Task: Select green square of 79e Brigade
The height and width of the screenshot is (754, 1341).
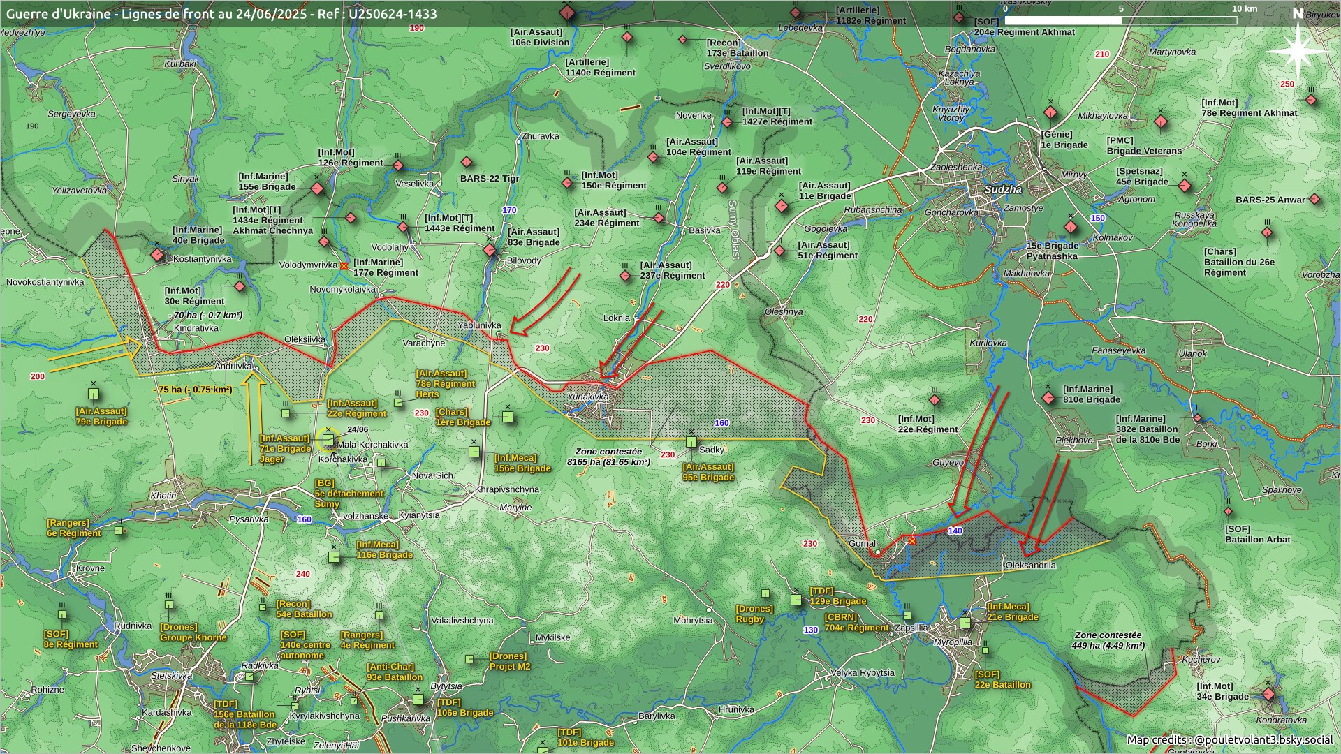Action: [94, 394]
